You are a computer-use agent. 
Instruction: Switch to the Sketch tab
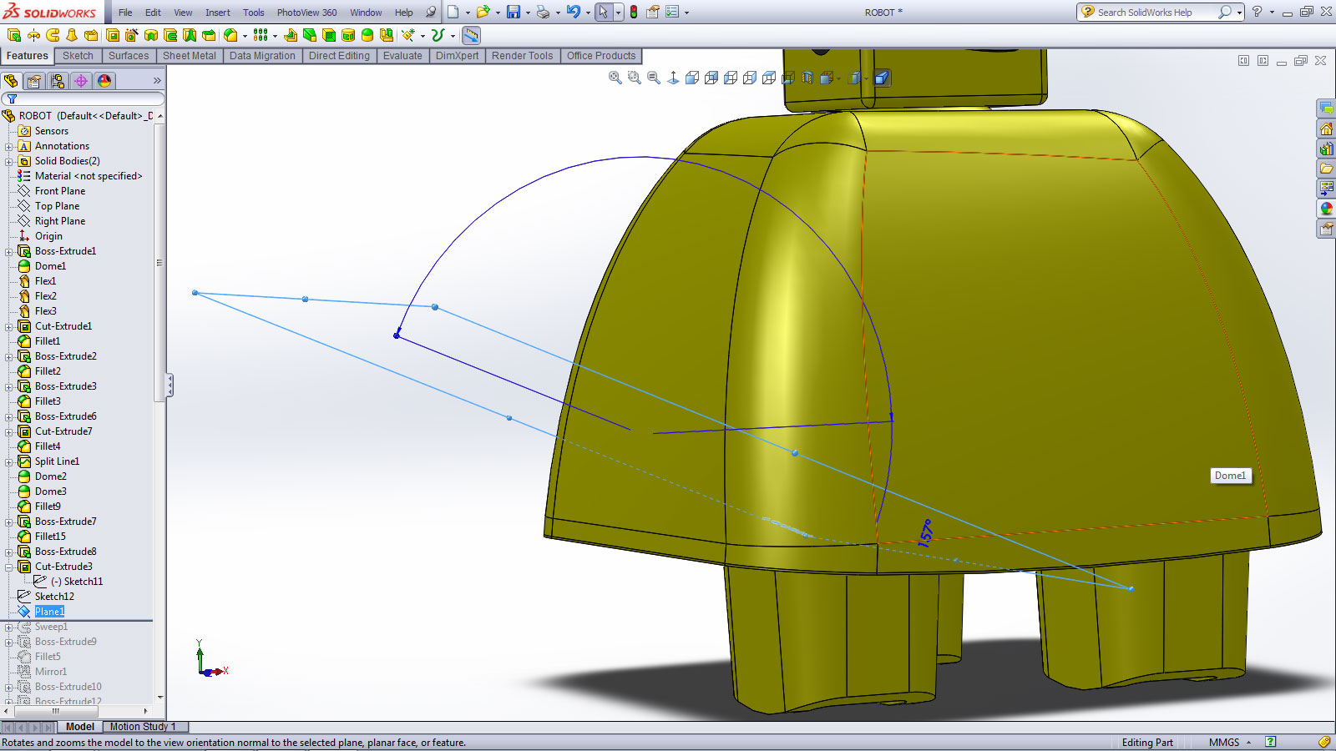[x=78, y=56]
